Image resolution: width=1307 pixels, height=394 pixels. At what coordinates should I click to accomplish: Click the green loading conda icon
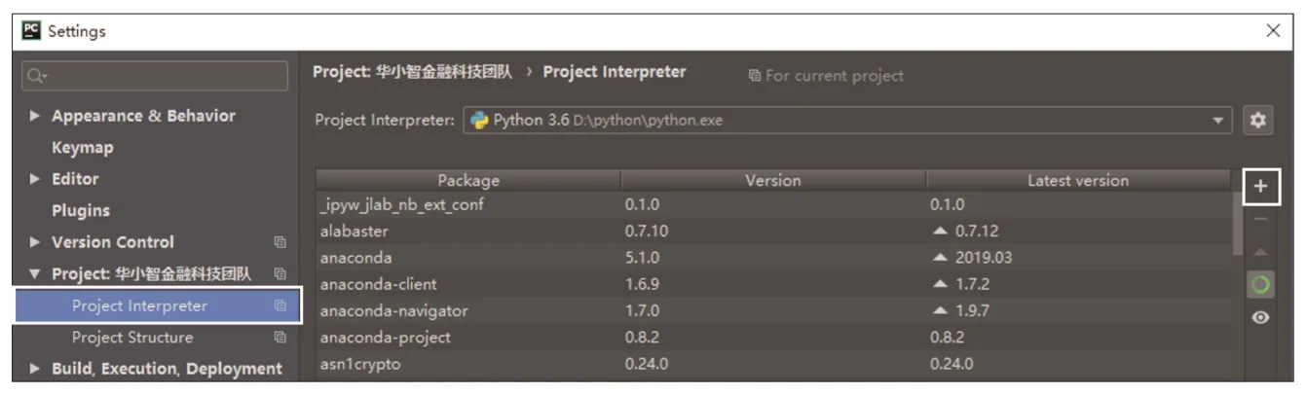click(1260, 284)
